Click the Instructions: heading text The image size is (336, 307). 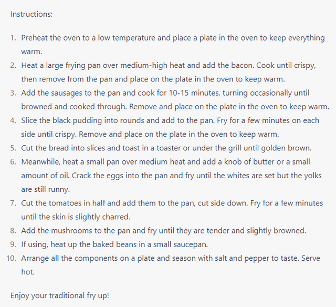click(x=31, y=14)
